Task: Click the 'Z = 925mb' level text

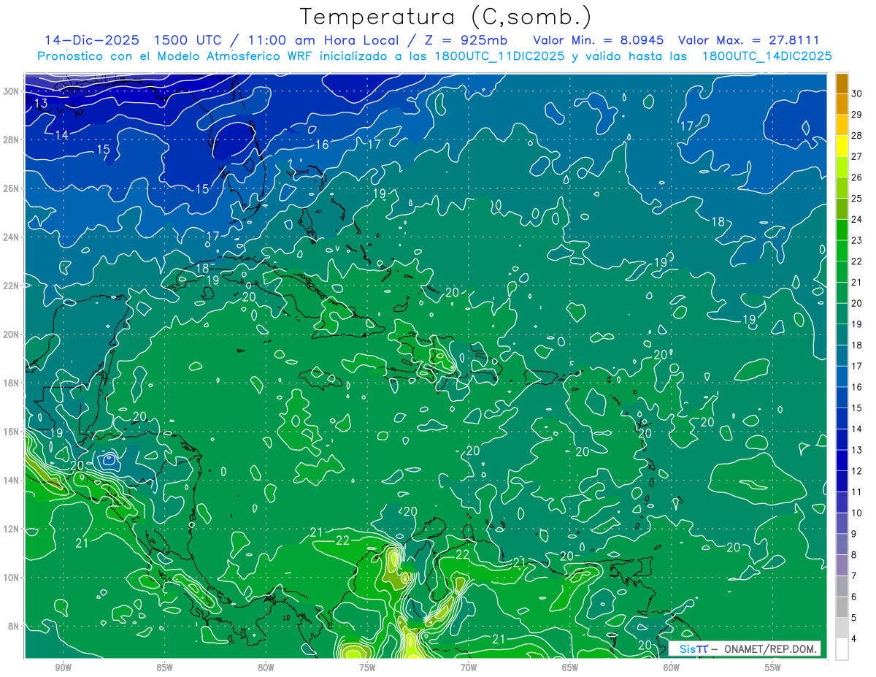Action: pos(465,40)
